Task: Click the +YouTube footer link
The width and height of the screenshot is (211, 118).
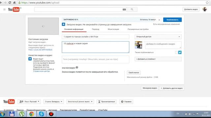Action: coord(103,110)
